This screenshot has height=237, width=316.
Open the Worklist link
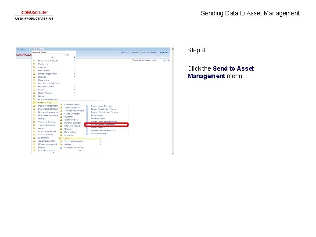pos(134,52)
